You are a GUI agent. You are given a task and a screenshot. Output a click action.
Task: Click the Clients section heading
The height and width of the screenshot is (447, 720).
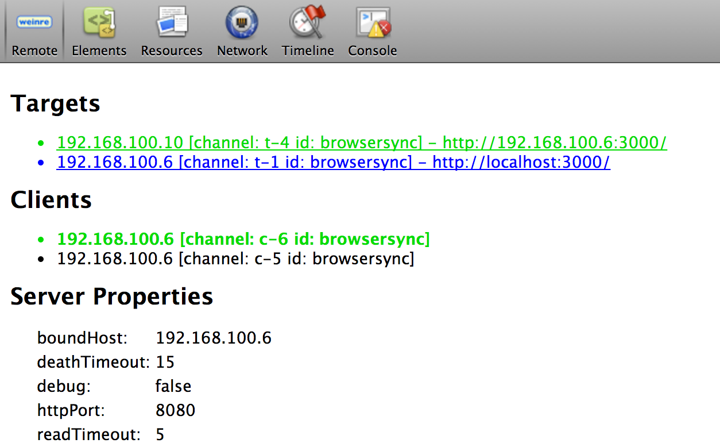click(51, 200)
